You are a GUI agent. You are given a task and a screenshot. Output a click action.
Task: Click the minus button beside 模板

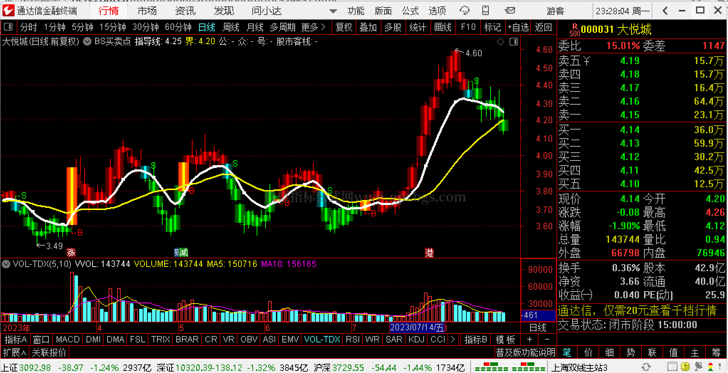(547, 340)
